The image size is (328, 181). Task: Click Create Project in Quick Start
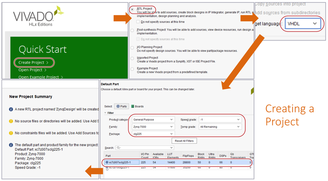pos(33,62)
